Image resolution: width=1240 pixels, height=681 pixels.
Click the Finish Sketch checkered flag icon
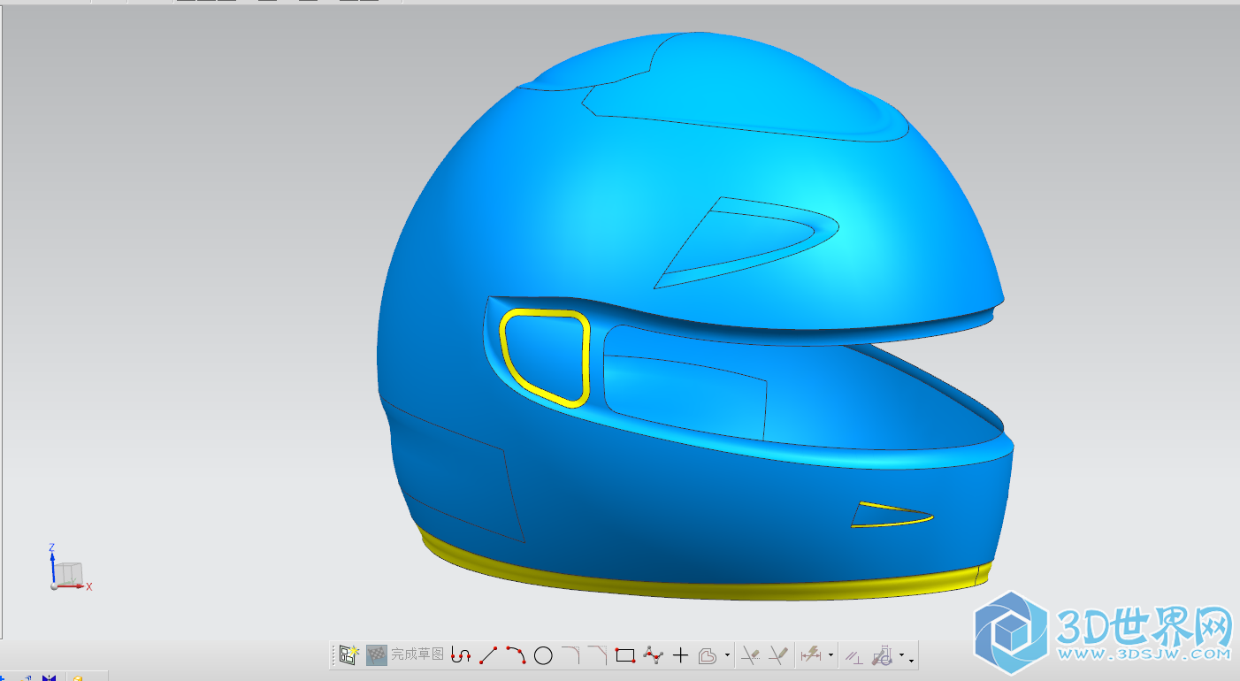click(x=377, y=655)
